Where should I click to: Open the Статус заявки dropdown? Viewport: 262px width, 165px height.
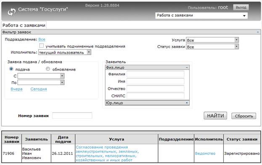click(212, 47)
